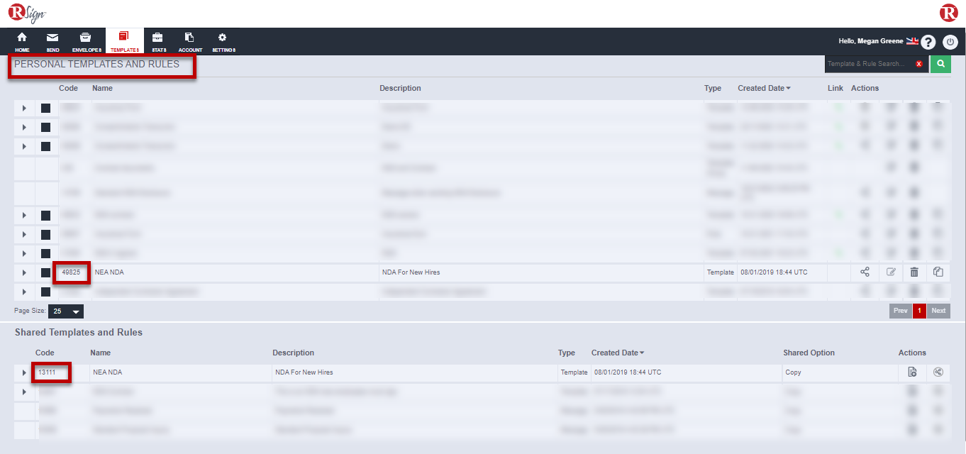
Task: Click the green search button
Action: [940, 64]
